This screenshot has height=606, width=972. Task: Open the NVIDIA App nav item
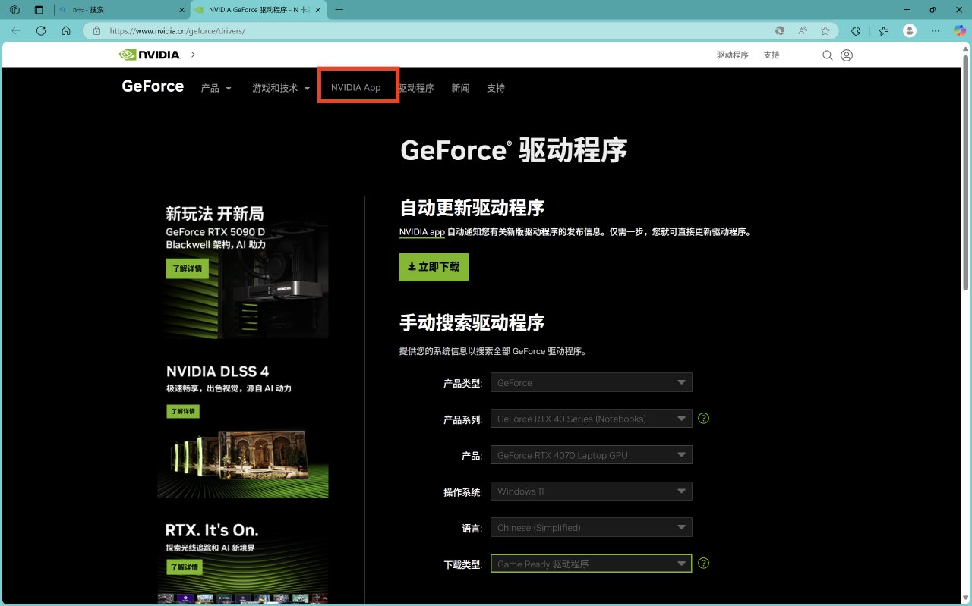click(x=356, y=88)
